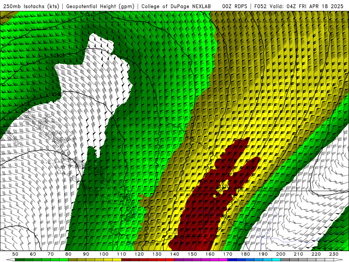Select the blue colorbar segment under 180
Viewport: 349px width, 262px height.
[x=241, y=260]
